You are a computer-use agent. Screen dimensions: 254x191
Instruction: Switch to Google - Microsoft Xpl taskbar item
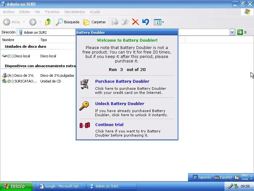click(x=61, y=186)
